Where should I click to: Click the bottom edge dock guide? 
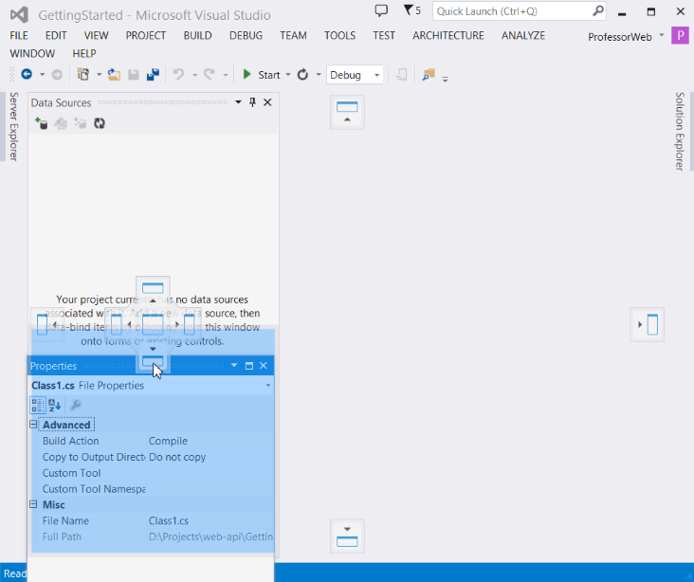click(347, 536)
